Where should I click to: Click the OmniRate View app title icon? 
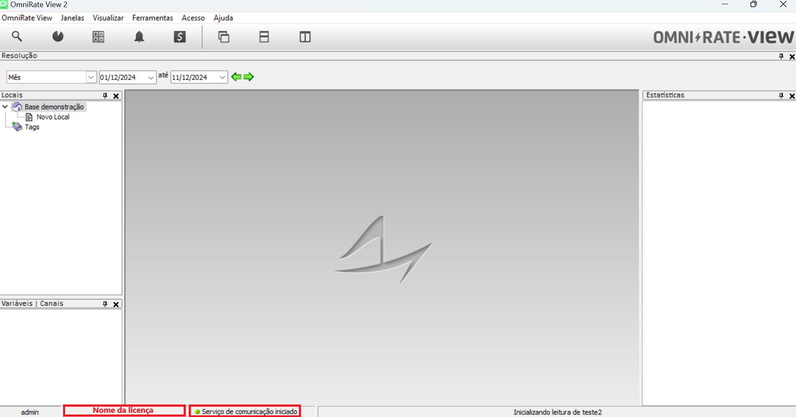pos(4,4)
